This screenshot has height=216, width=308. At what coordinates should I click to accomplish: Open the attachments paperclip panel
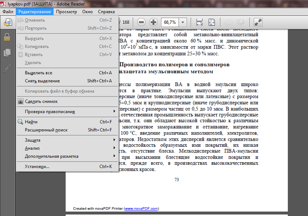coord(7,68)
